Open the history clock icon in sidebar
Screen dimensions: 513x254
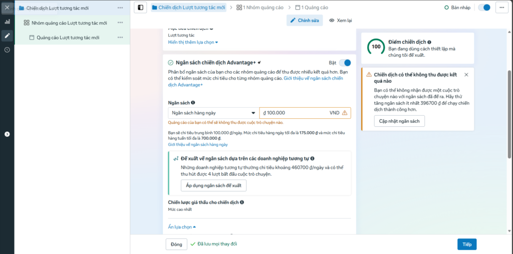[x=7, y=50]
